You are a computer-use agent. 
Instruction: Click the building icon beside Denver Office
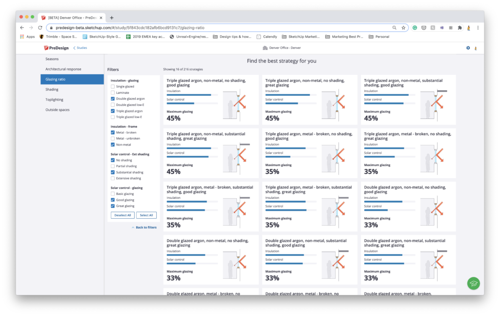point(265,48)
